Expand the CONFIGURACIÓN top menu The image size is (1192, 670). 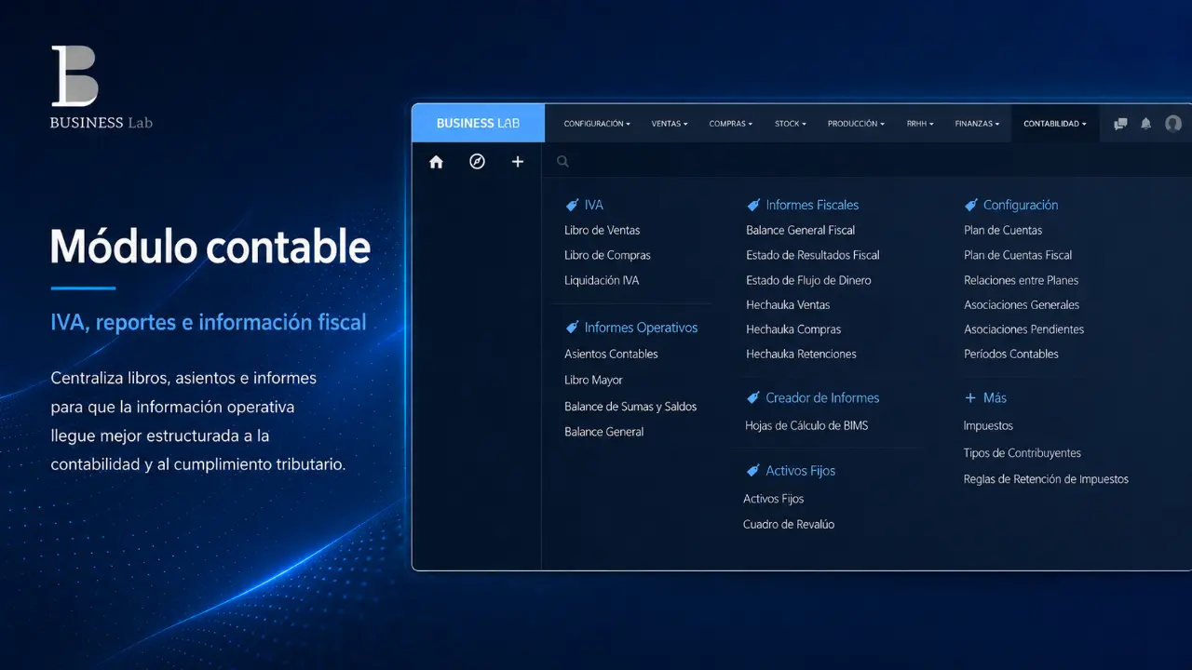tap(597, 124)
